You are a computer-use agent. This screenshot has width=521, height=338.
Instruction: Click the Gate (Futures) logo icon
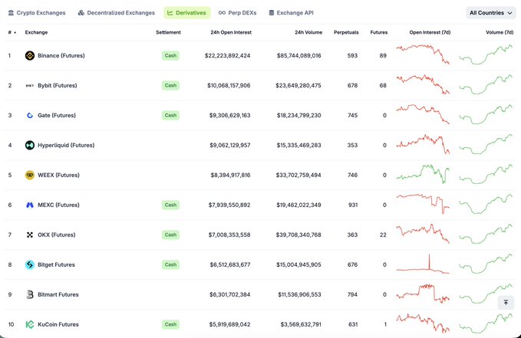pyautogui.click(x=30, y=115)
